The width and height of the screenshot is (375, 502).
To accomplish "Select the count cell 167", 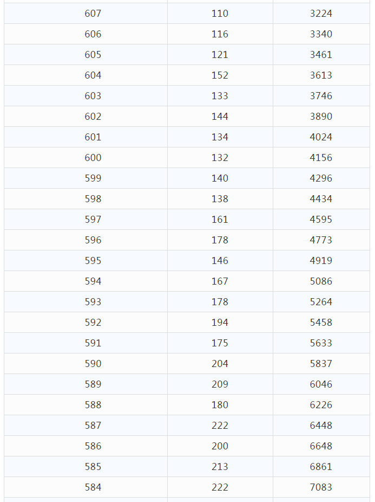I will pyautogui.click(x=220, y=281).
